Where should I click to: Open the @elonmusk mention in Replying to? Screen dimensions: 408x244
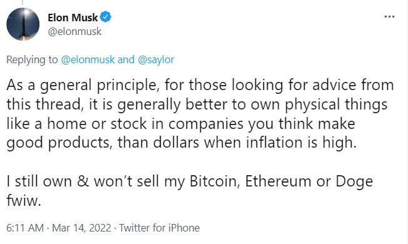pos(88,59)
